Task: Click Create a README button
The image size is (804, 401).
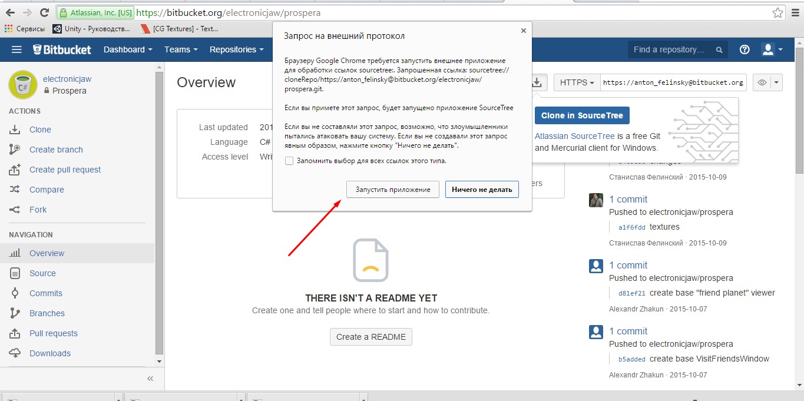Action: (371, 337)
